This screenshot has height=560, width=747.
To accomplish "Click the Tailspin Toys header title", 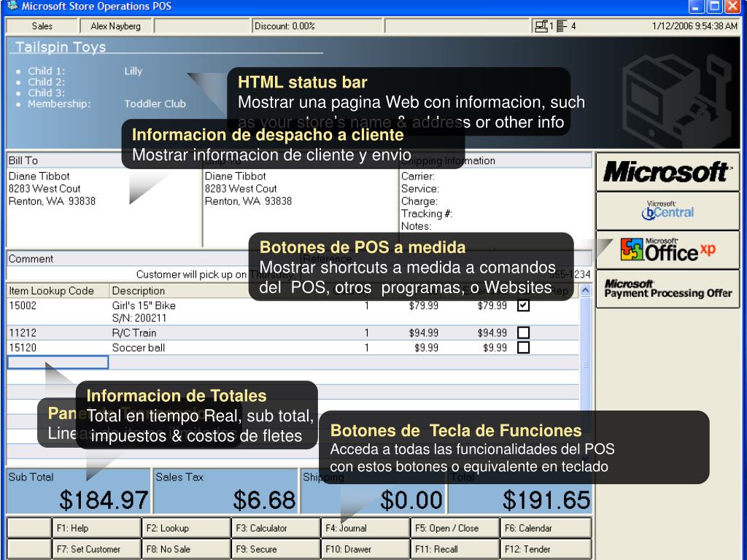I will (x=61, y=47).
